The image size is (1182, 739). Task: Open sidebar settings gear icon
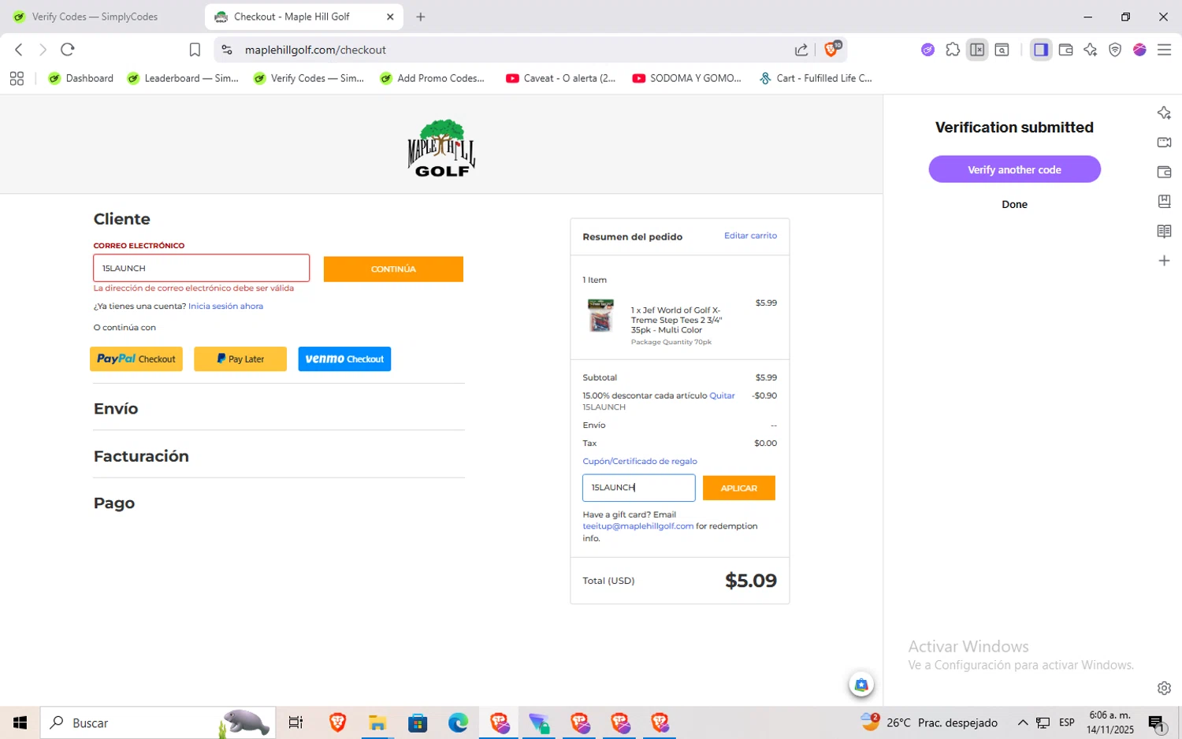pyautogui.click(x=1164, y=688)
